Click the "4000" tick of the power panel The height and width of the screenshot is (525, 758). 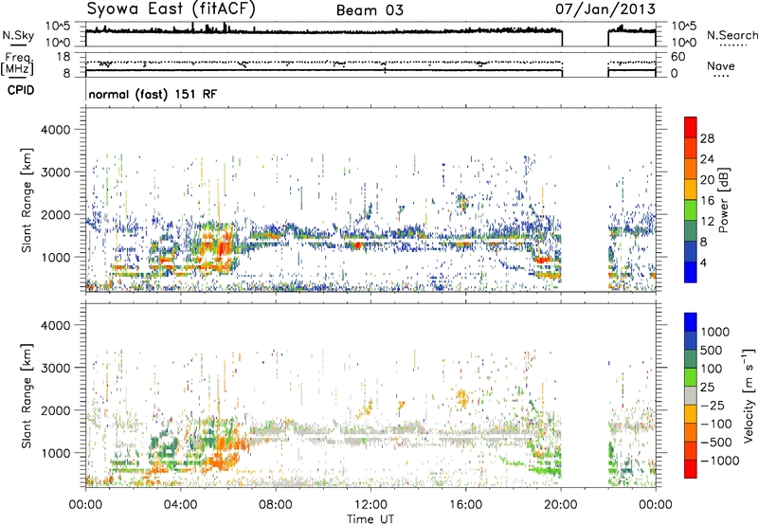click(x=55, y=130)
